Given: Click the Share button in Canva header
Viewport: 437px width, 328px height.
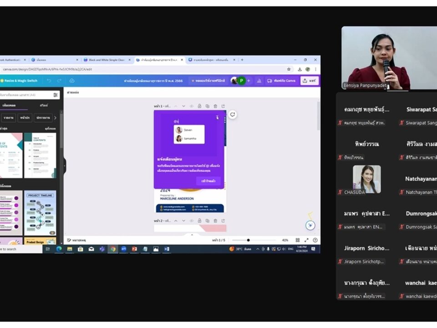Looking at the screenshot, I should pos(310,81).
